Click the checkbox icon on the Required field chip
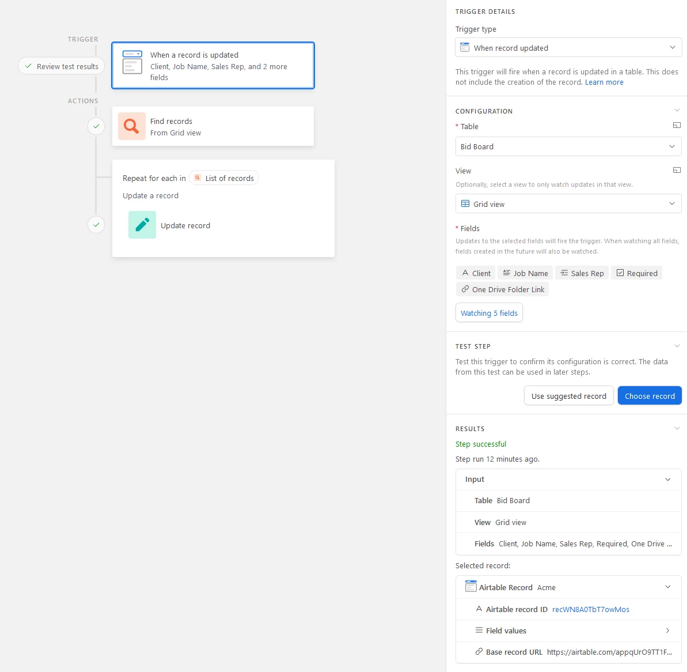The height and width of the screenshot is (672, 687). point(620,273)
